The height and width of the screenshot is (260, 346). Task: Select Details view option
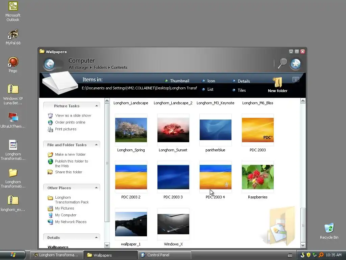coord(241,81)
